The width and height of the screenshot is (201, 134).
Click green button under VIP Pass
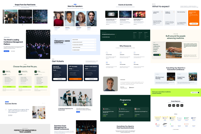coord(41,87)
